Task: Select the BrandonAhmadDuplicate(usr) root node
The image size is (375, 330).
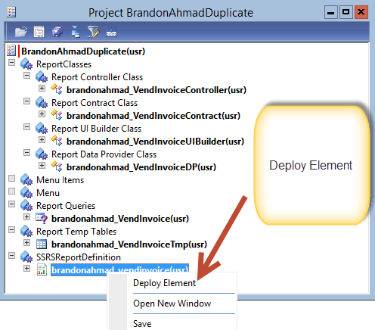Action: [x=83, y=51]
